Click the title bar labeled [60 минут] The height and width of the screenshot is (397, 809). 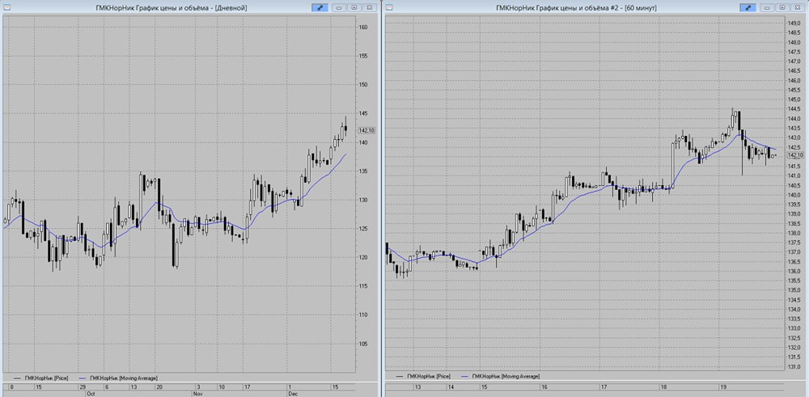tap(574, 8)
